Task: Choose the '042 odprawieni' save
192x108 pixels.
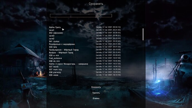Action: (85, 33)
